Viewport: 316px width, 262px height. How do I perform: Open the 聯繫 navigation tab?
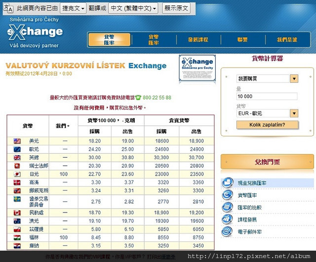tap(242, 40)
